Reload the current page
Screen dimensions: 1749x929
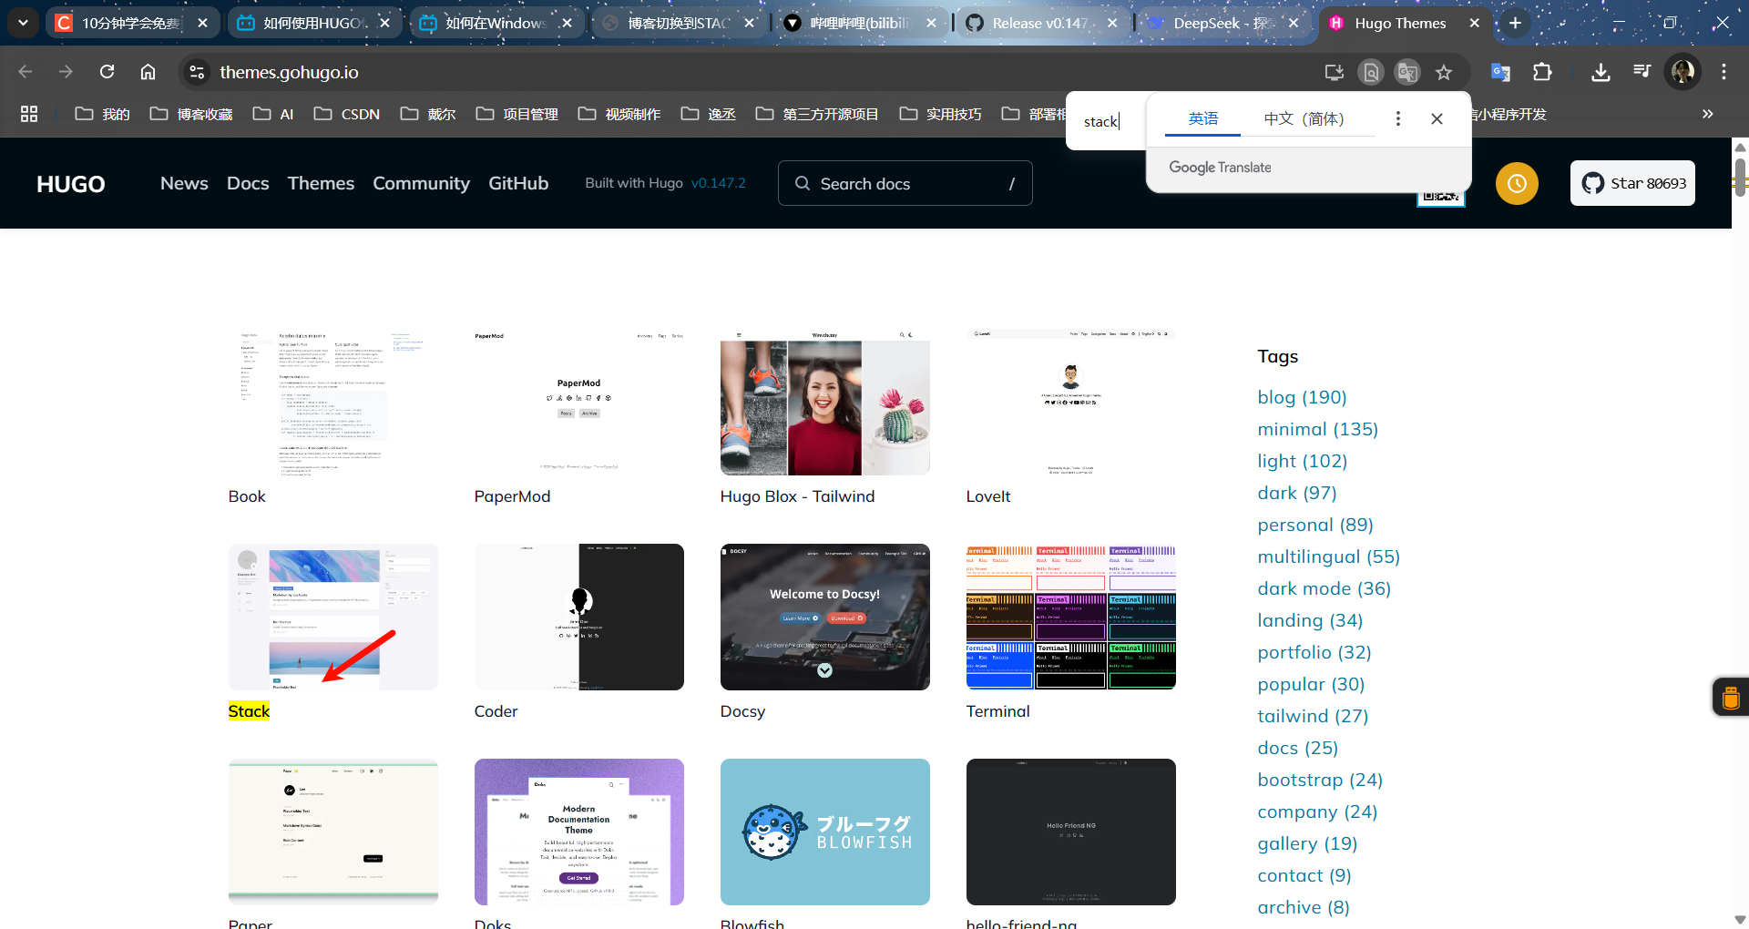click(107, 72)
